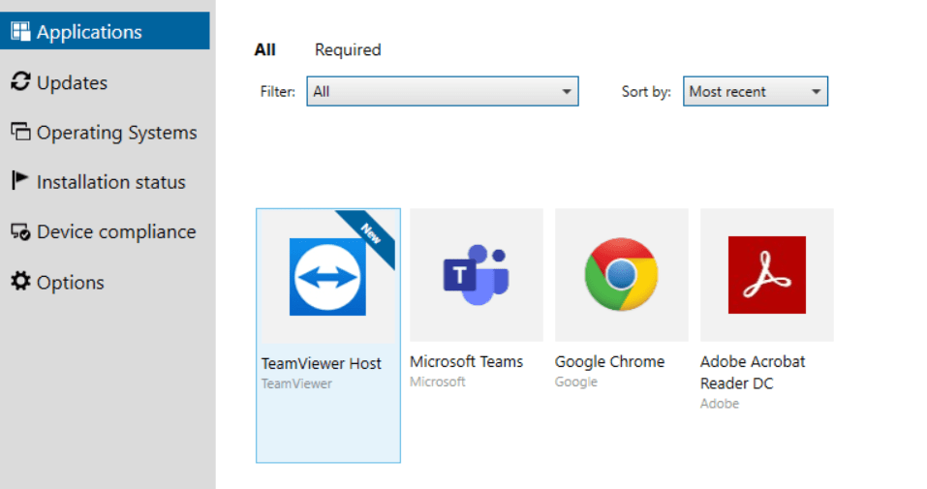Click the New ribbon badge on TeamViewer
The height and width of the screenshot is (489, 927).
click(x=369, y=235)
